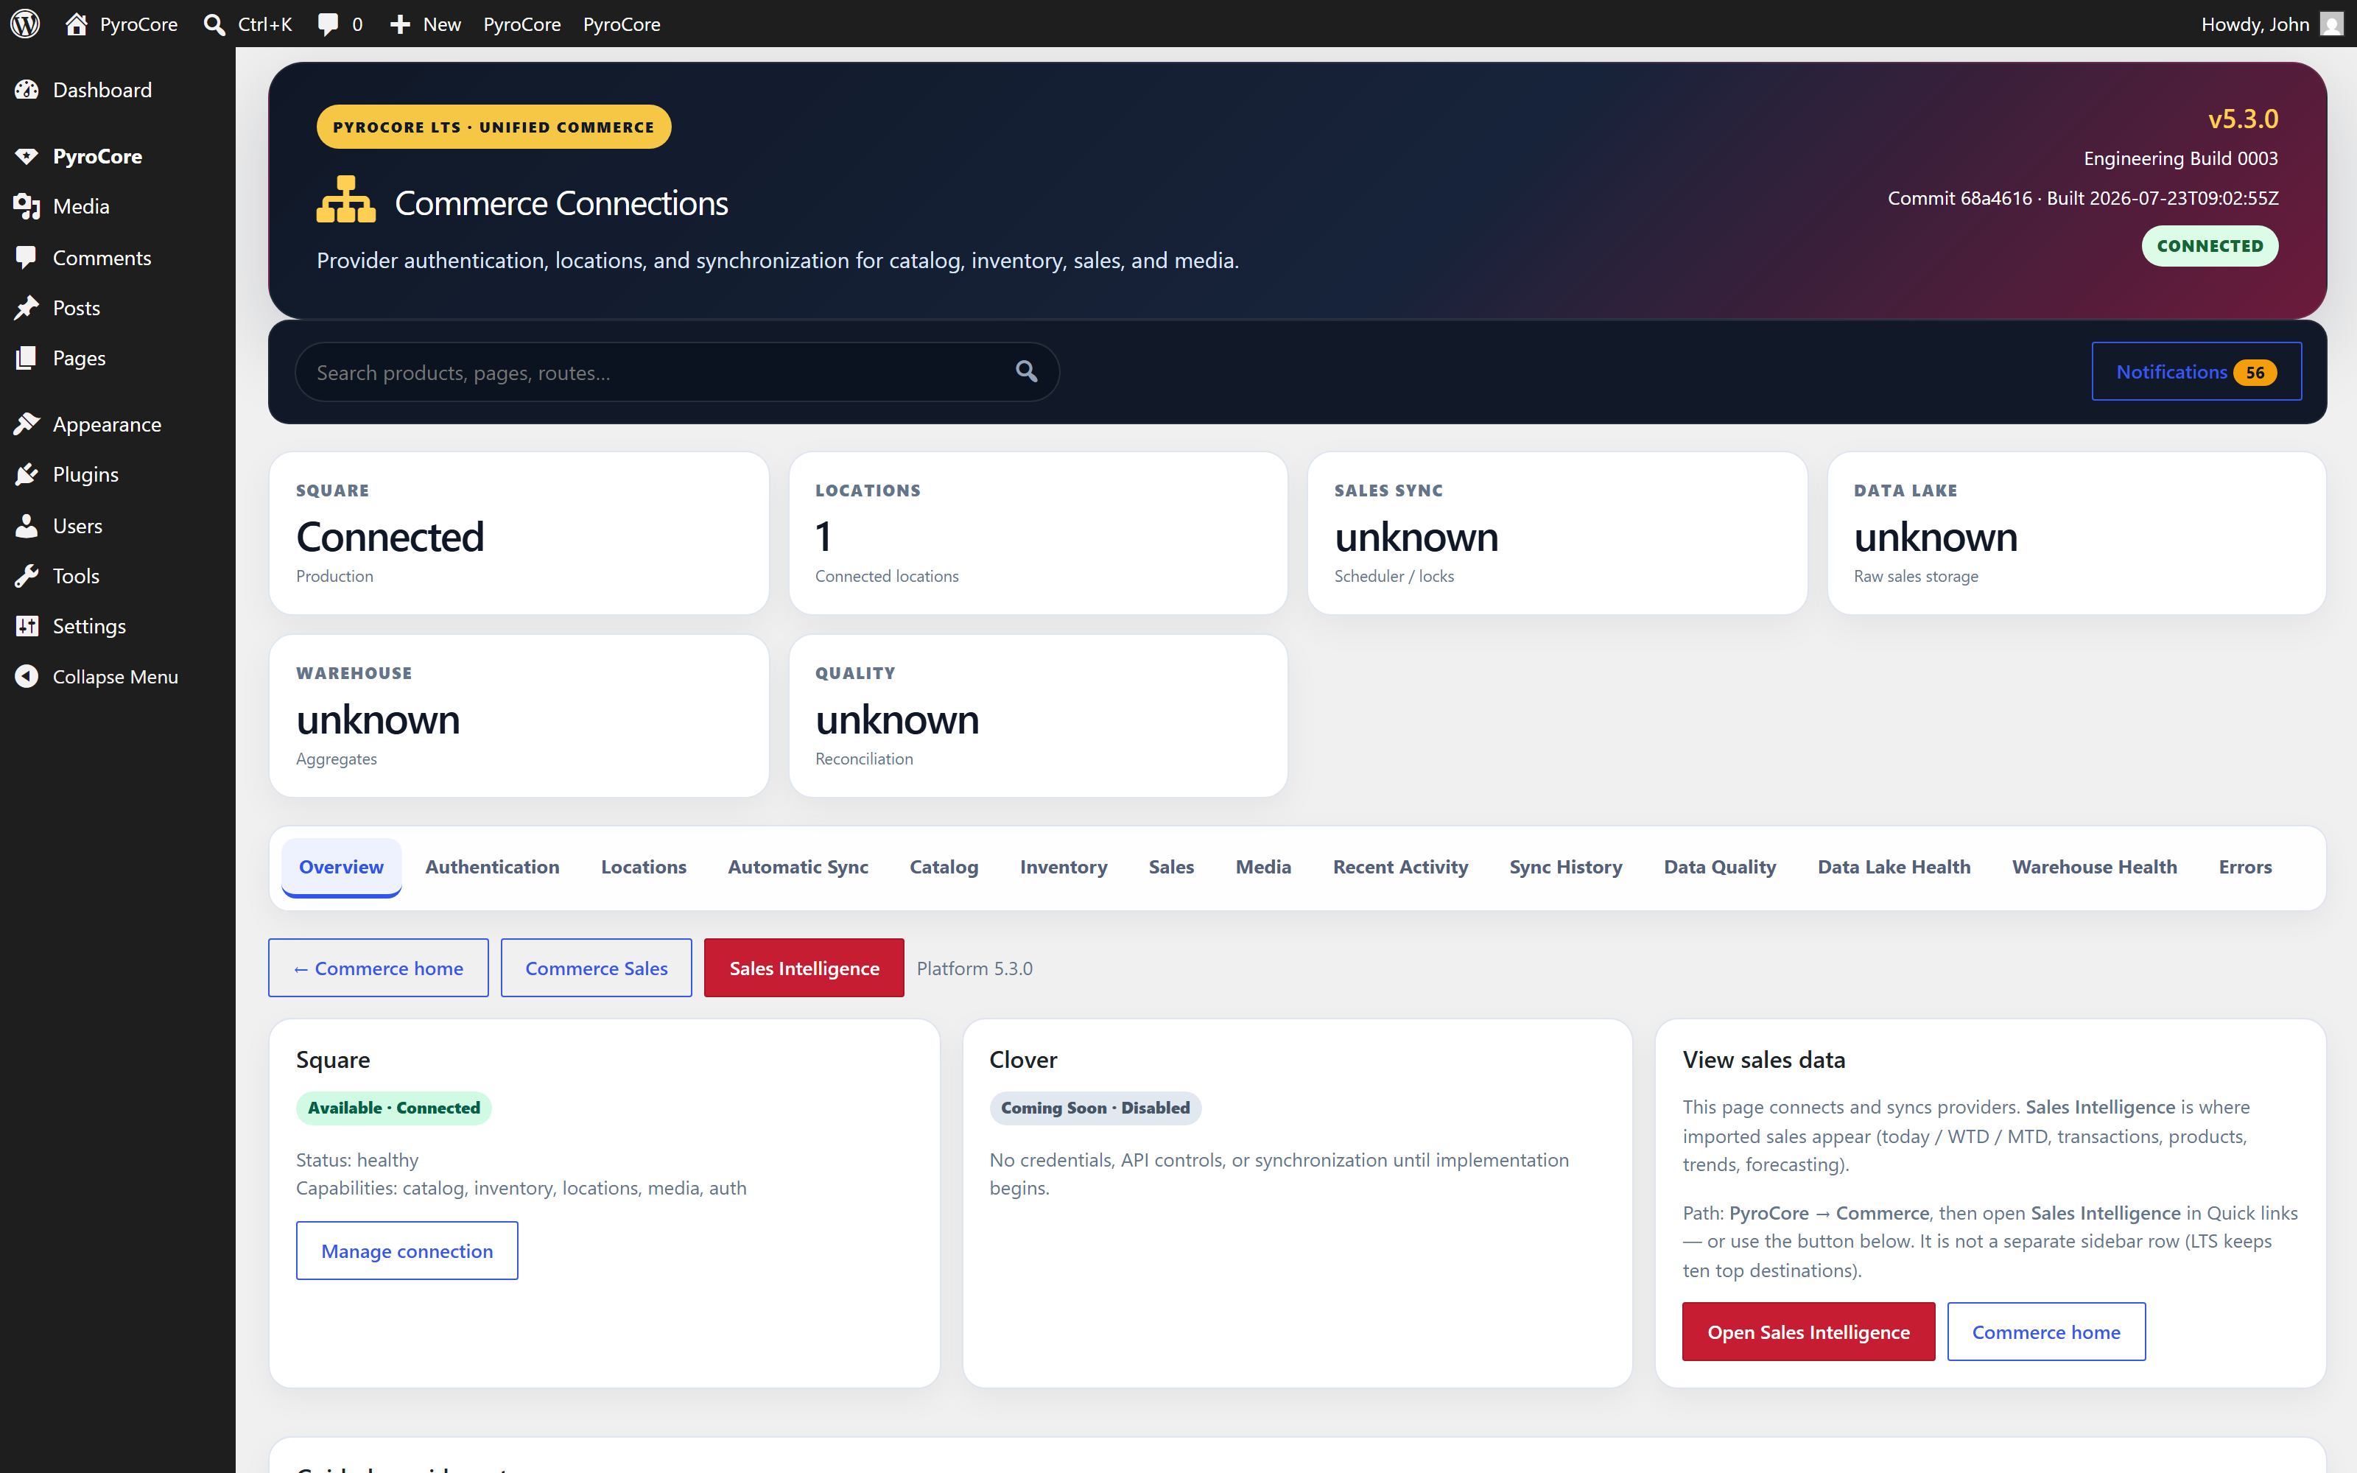Click the Commerce Connections sitemap icon
This screenshot has height=1473, width=2357.
pos(345,200)
